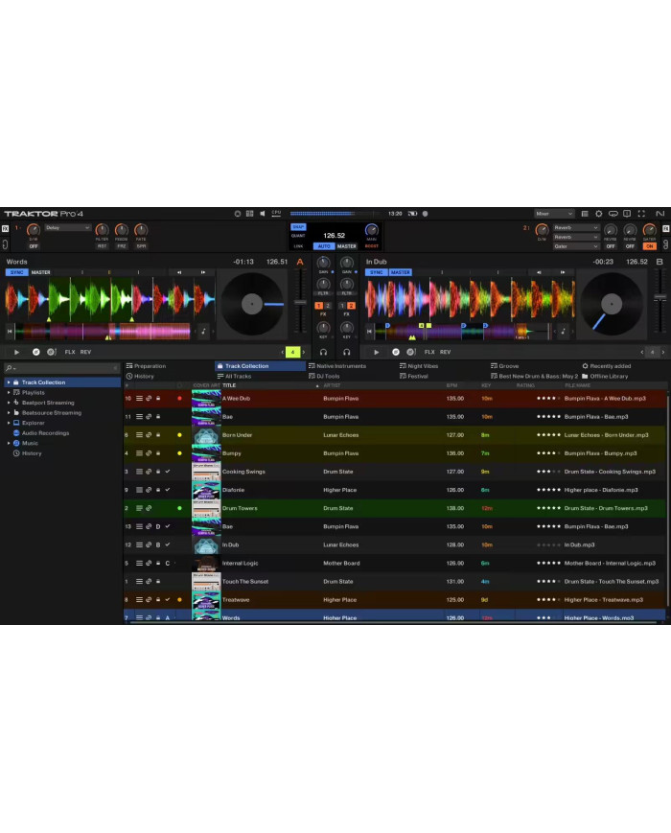Click the deck B volume fader
671x833 pixels.
pyautogui.click(x=659, y=297)
